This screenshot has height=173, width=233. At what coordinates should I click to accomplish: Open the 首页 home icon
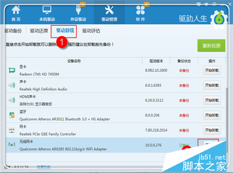click(x=16, y=10)
